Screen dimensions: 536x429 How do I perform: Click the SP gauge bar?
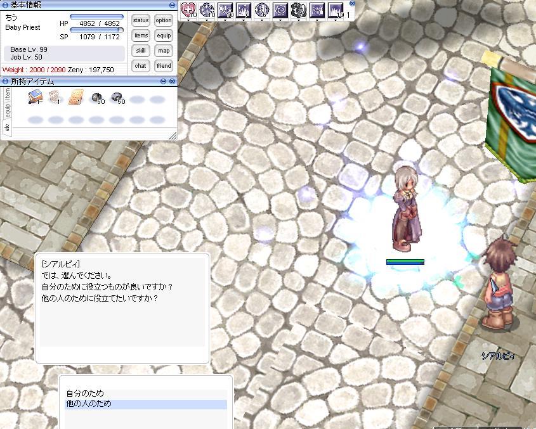point(97,30)
